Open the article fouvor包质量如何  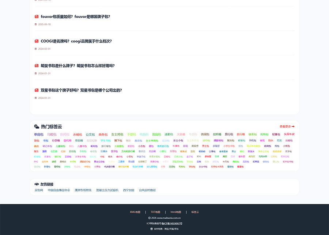(75, 16)
